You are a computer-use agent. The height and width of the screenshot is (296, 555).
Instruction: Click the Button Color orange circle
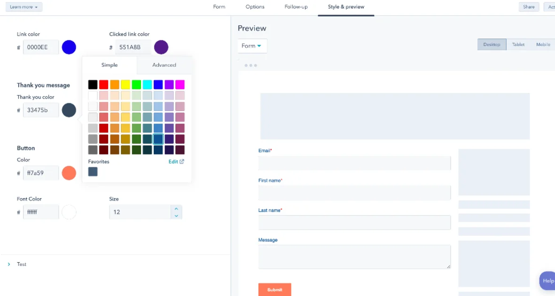[x=69, y=173]
